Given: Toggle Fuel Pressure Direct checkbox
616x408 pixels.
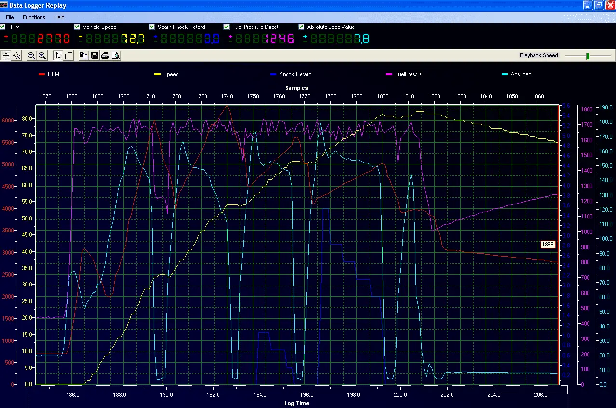Looking at the screenshot, I should [227, 27].
